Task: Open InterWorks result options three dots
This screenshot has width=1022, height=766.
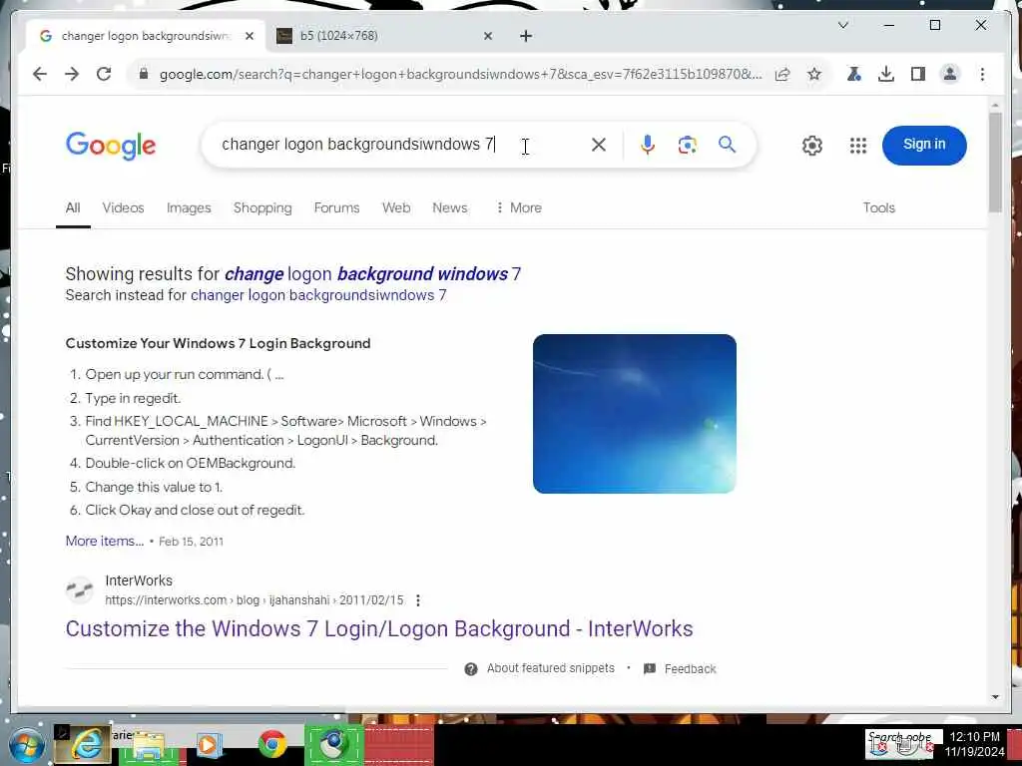Action: (x=418, y=600)
